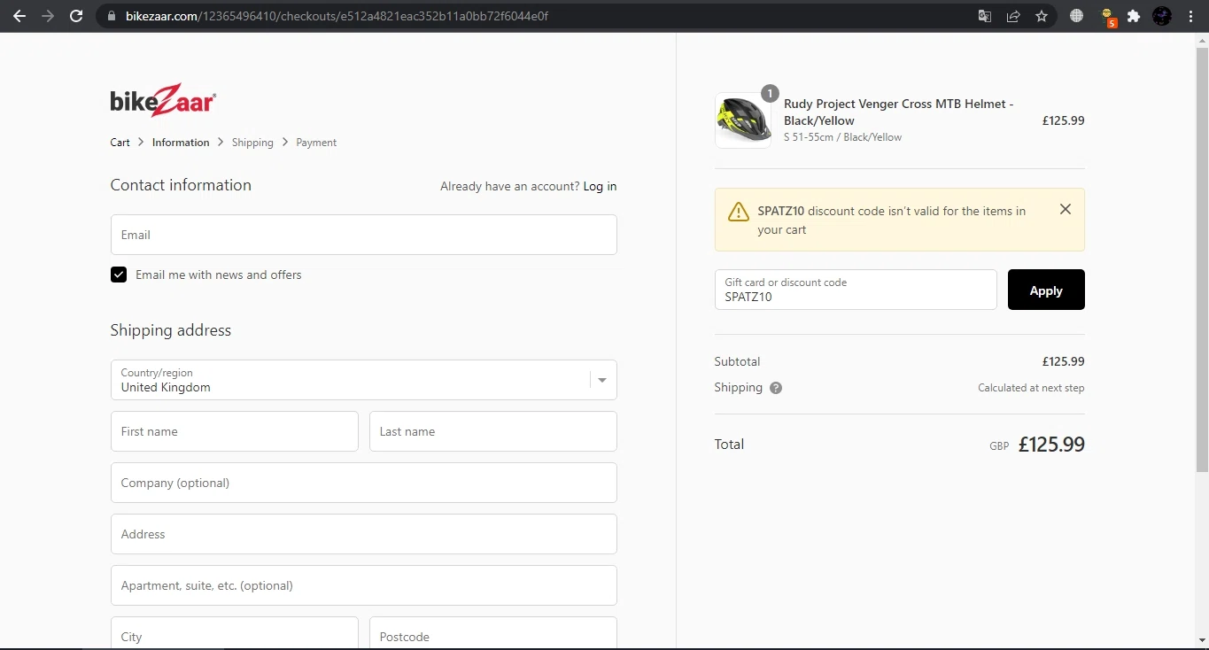Select Information breadcrumb step
The height and width of the screenshot is (650, 1209).
(181, 143)
